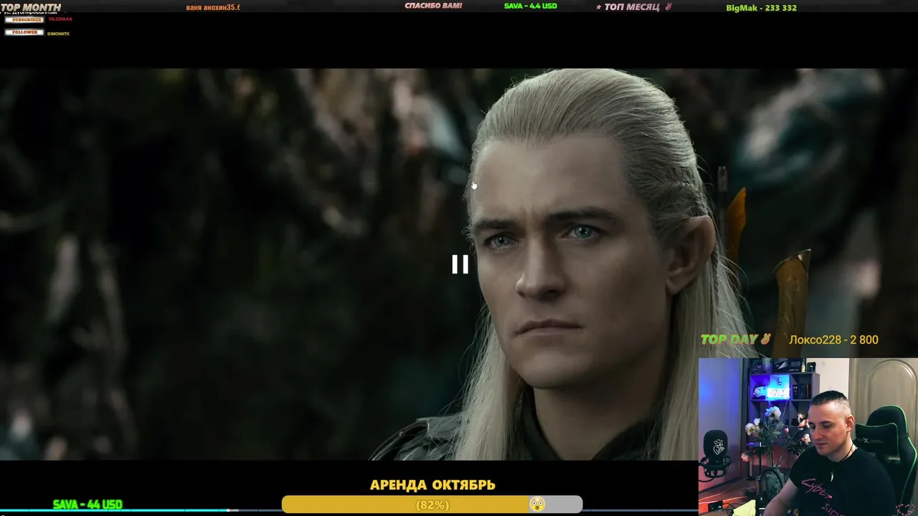
Task: Click the victory hand icon after TOP DAY
Action: pos(765,339)
